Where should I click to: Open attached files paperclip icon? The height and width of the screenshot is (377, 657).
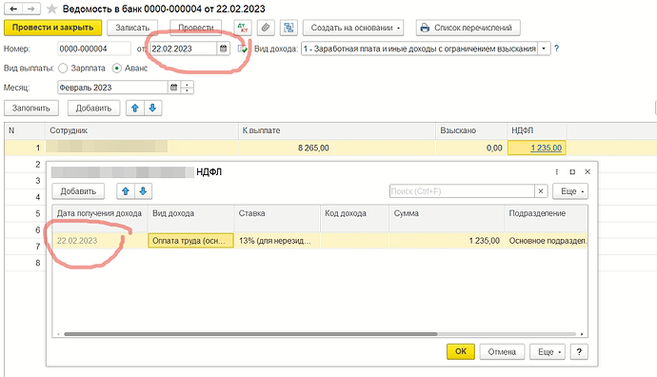click(x=266, y=28)
